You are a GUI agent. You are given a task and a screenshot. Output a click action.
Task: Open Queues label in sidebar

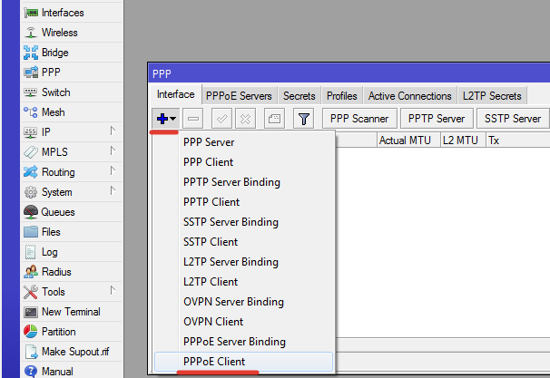point(58,212)
